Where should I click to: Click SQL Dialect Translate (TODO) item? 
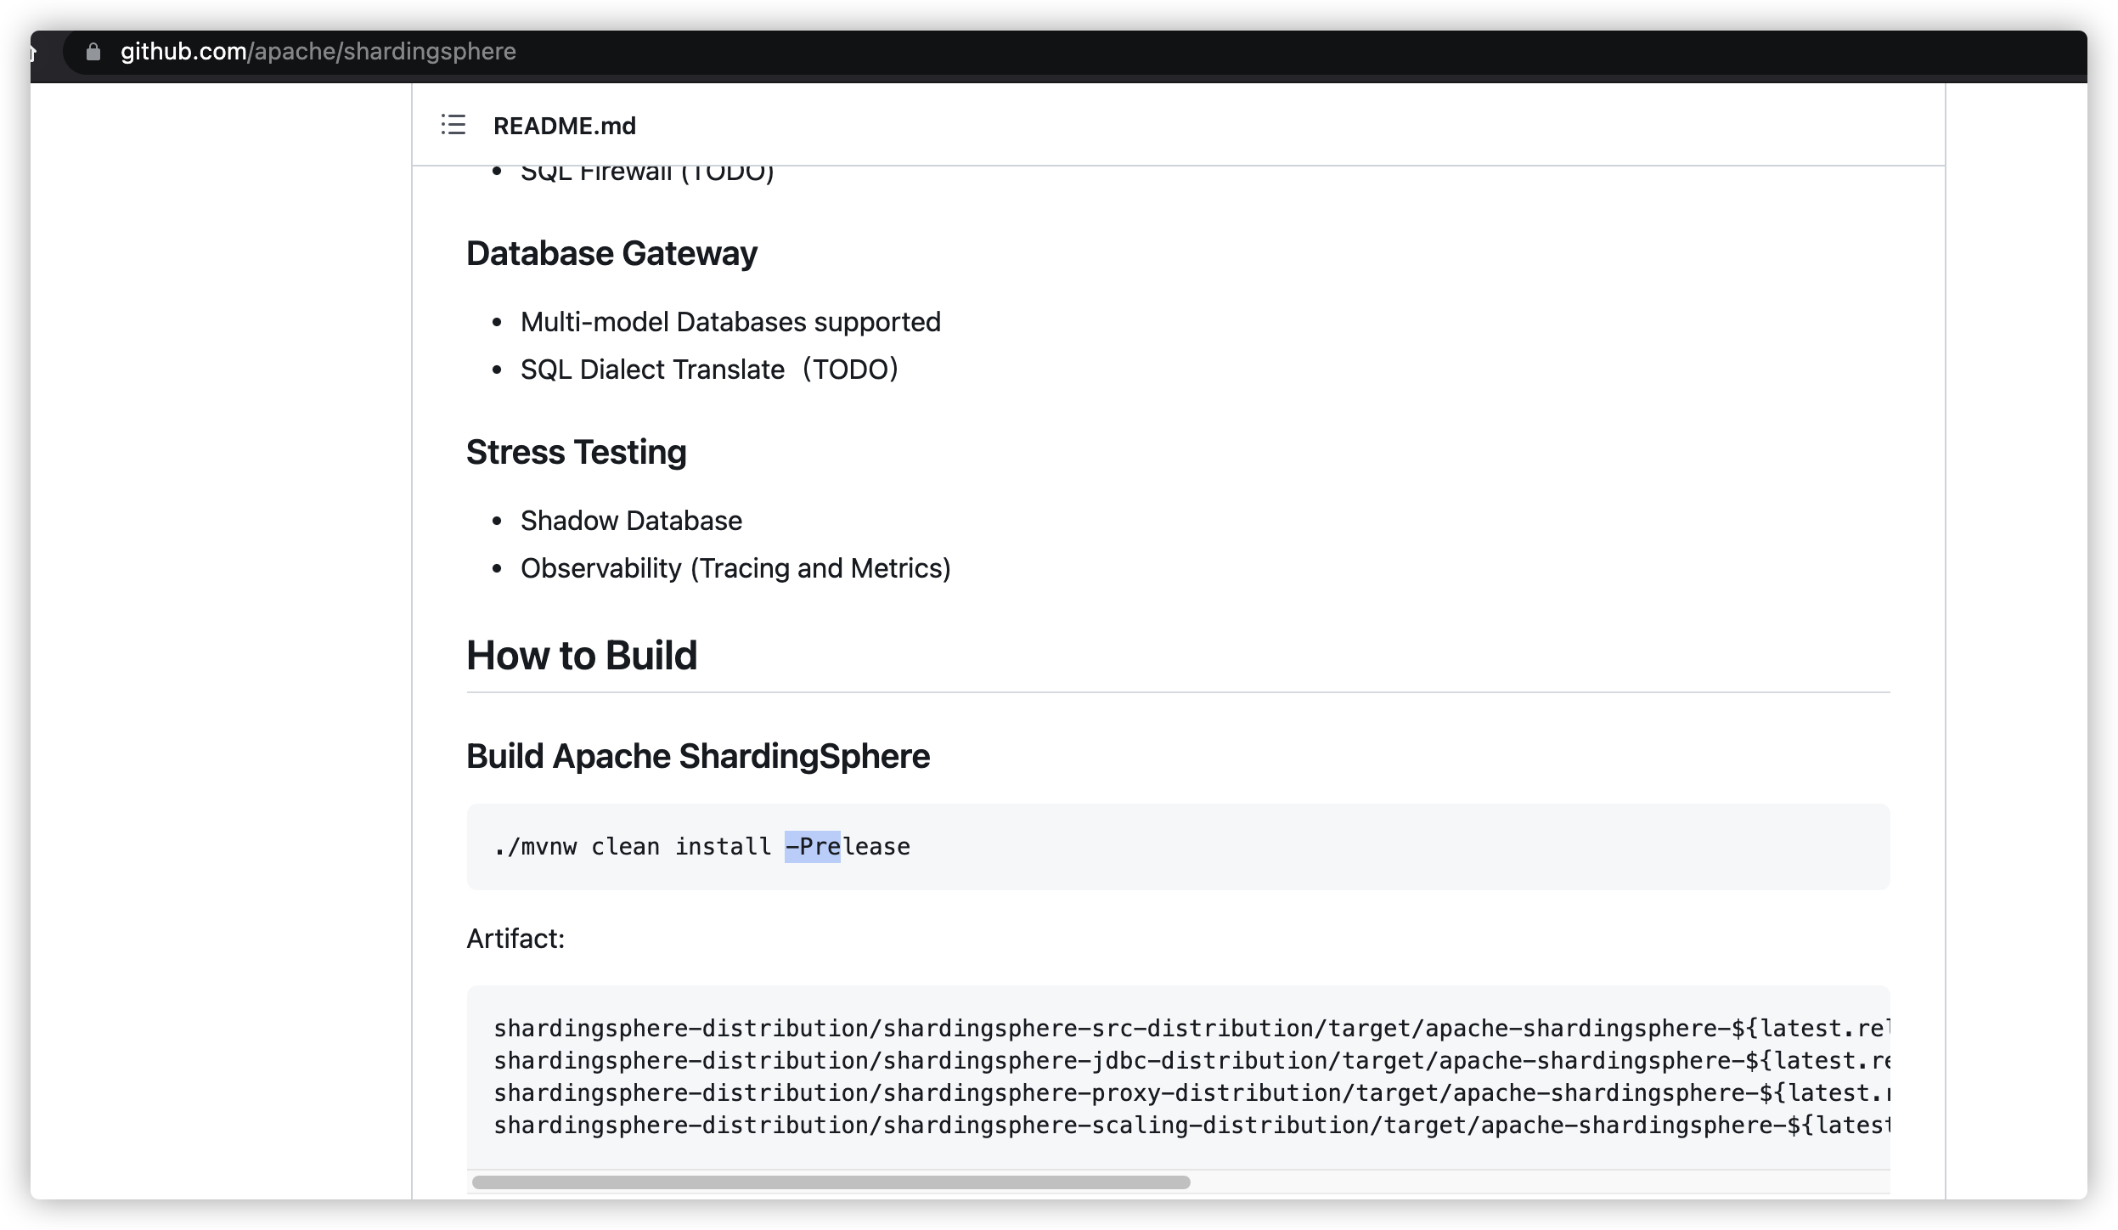coord(709,370)
